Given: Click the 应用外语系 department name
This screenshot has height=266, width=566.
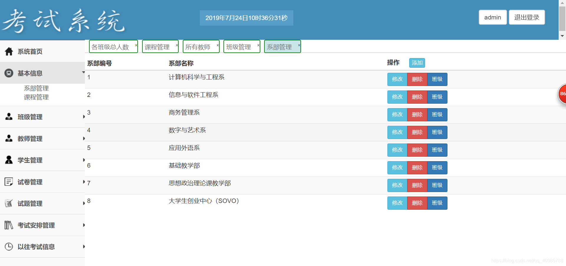Looking at the screenshot, I should point(184,148).
